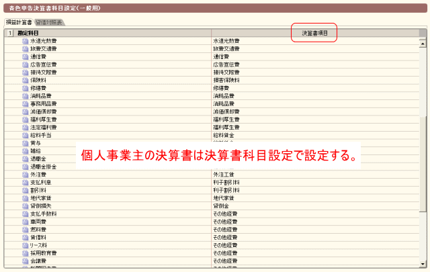Select the 会議費 account name
The width and height of the screenshot is (430, 272).
coord(38,261)
